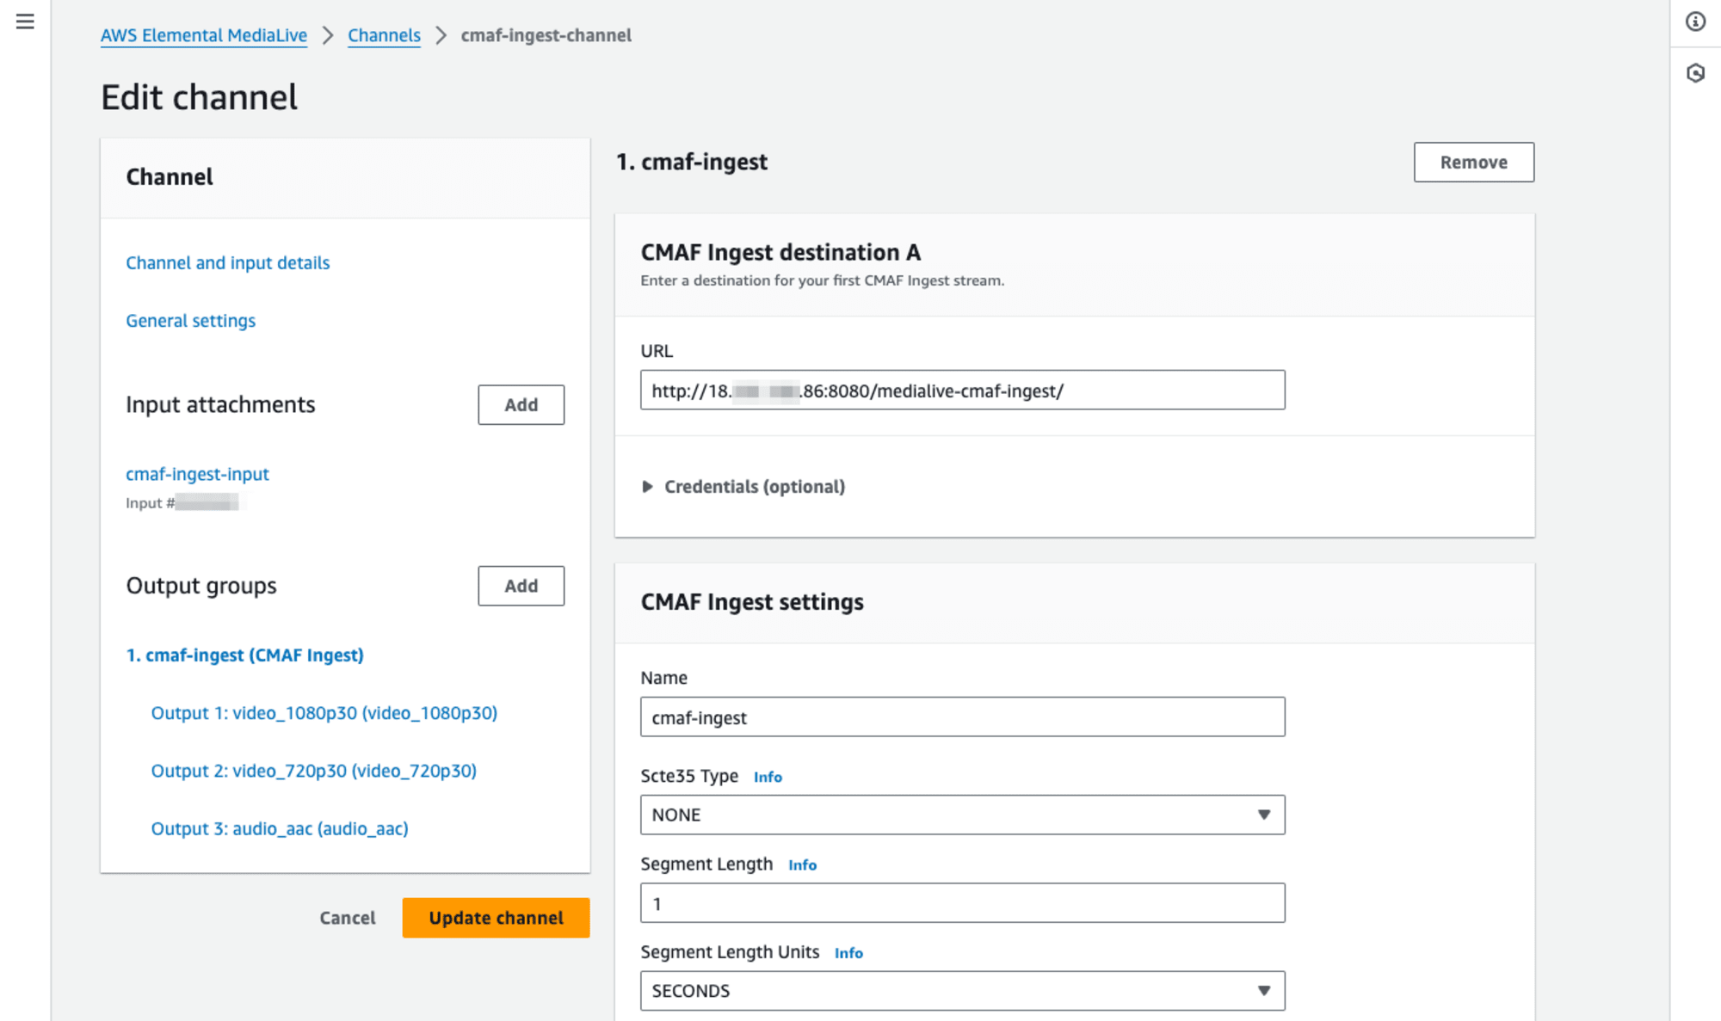Click the CMAF Ingest destination A heading
Viewport: 1721px width, 1021px height.
(x=780, y=252)
